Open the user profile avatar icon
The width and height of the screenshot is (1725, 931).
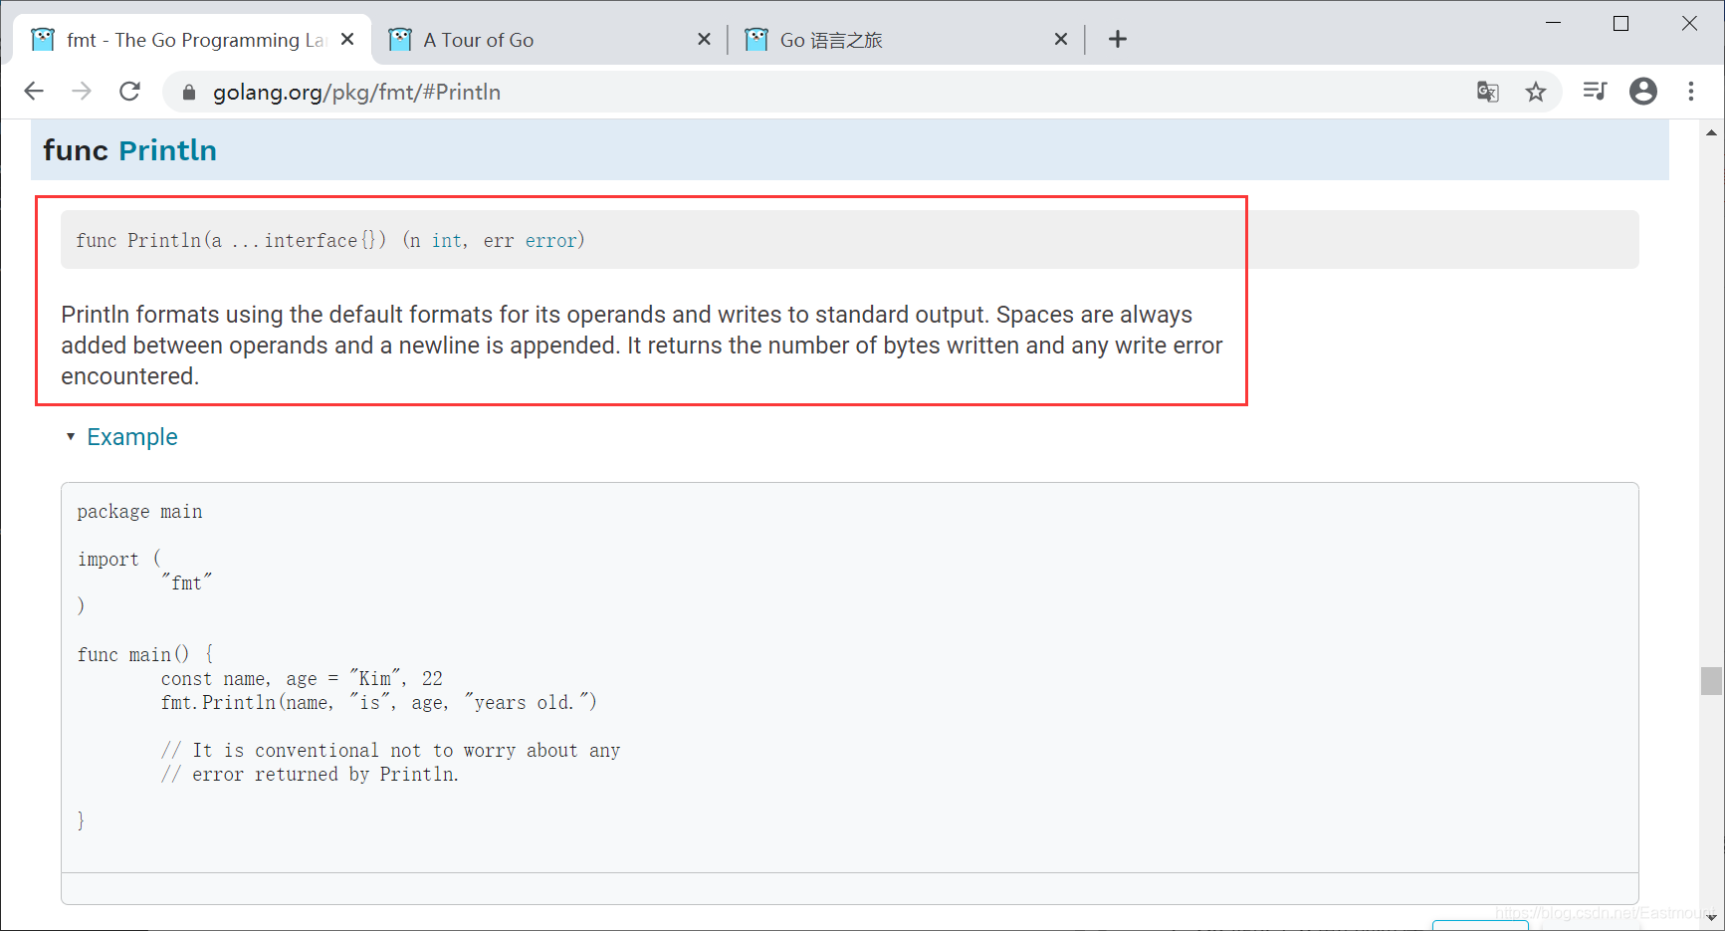[x=1643, y=92]
